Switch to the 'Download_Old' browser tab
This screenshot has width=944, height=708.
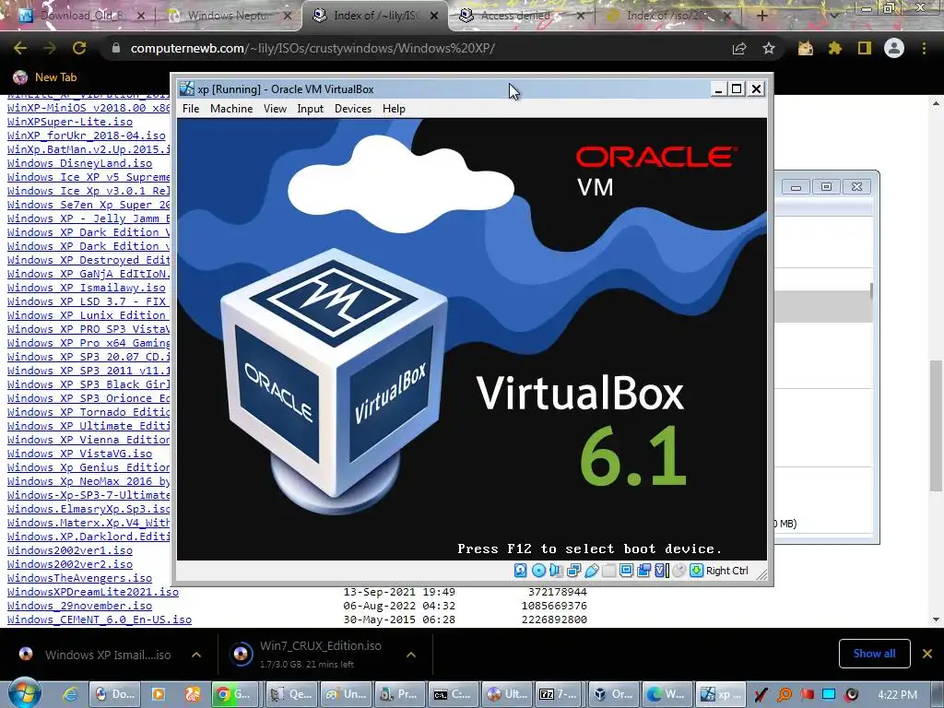pos(81,15)
